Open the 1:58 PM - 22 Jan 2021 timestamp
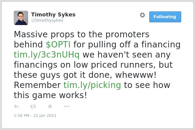This screenshot has width=195, height=130. pos(35,116)
